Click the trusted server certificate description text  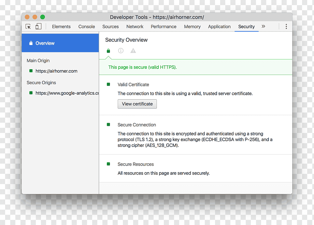pyautogui.click(x=185, y=93)
